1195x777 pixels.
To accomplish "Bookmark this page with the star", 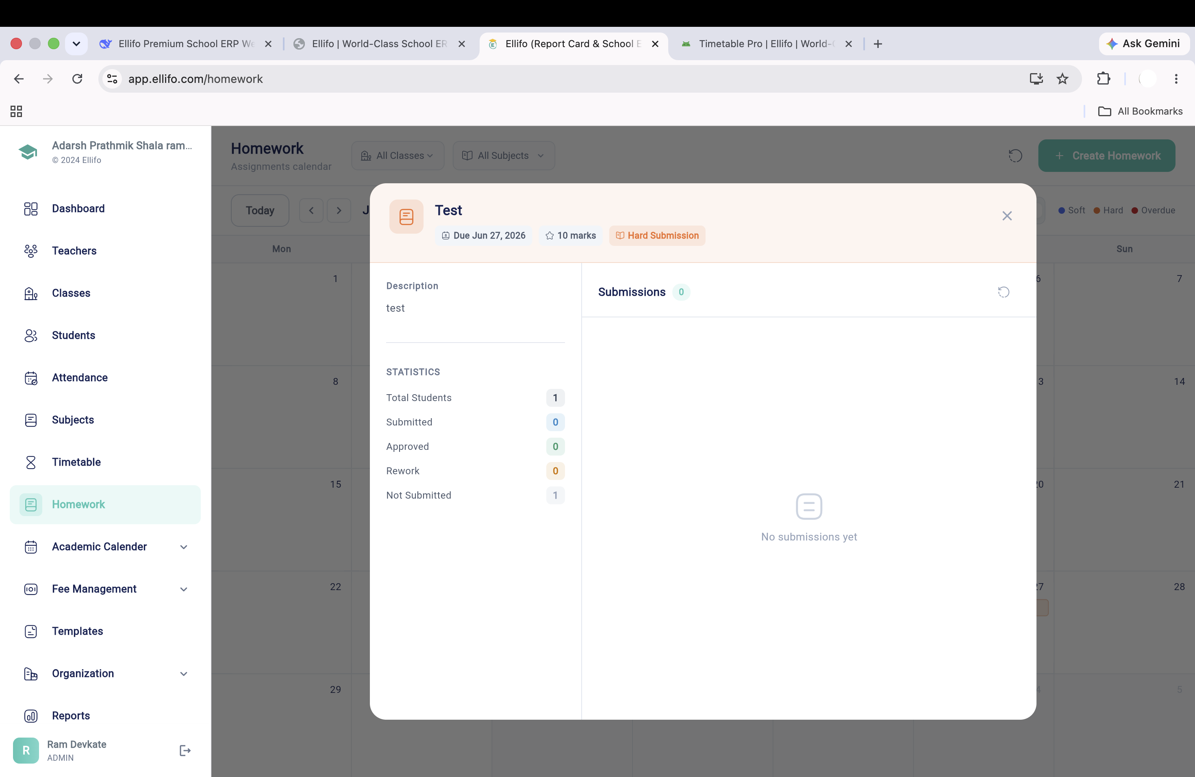I will click(x=1062, y=79).
